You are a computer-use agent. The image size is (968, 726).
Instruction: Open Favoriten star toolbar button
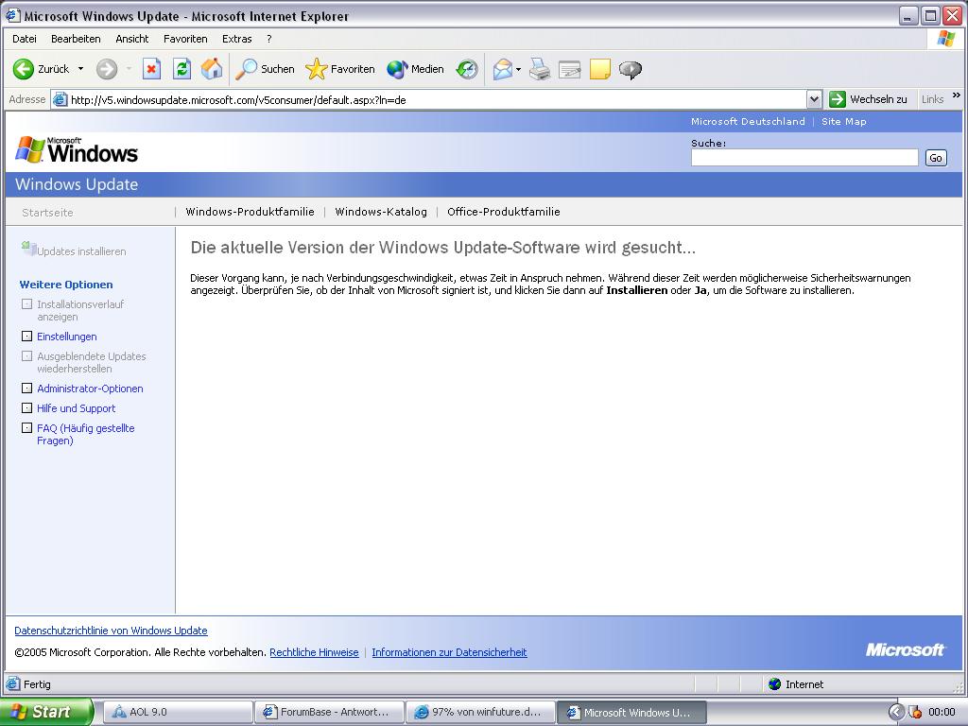340,69
